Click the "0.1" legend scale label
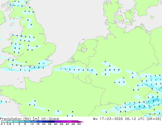This screenshot has height=125, width=162. pos(3,124)
